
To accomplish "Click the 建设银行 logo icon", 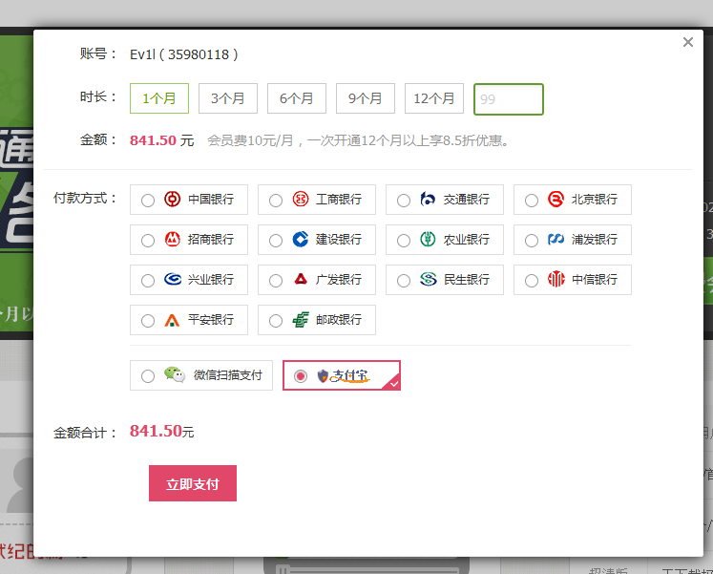I will tap(301, 239).
